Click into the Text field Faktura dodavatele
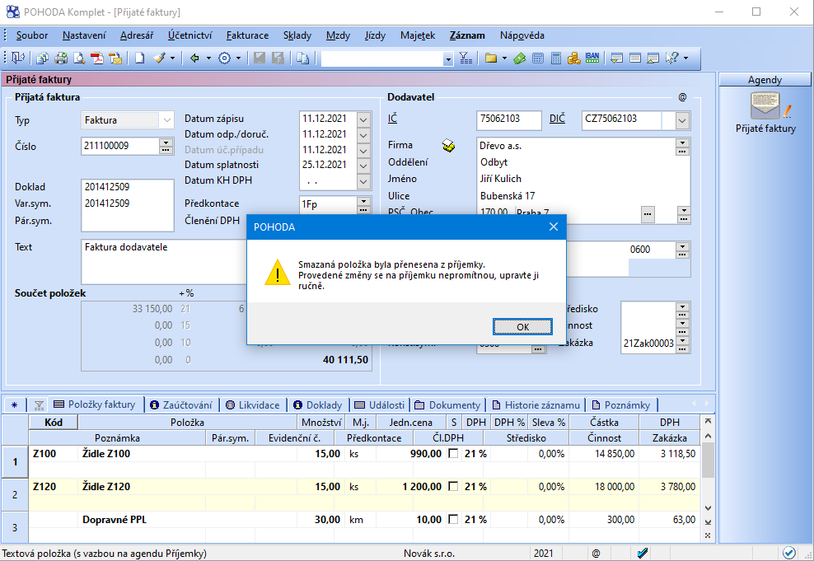The image size is (814, 561). [x=163, y=262]
